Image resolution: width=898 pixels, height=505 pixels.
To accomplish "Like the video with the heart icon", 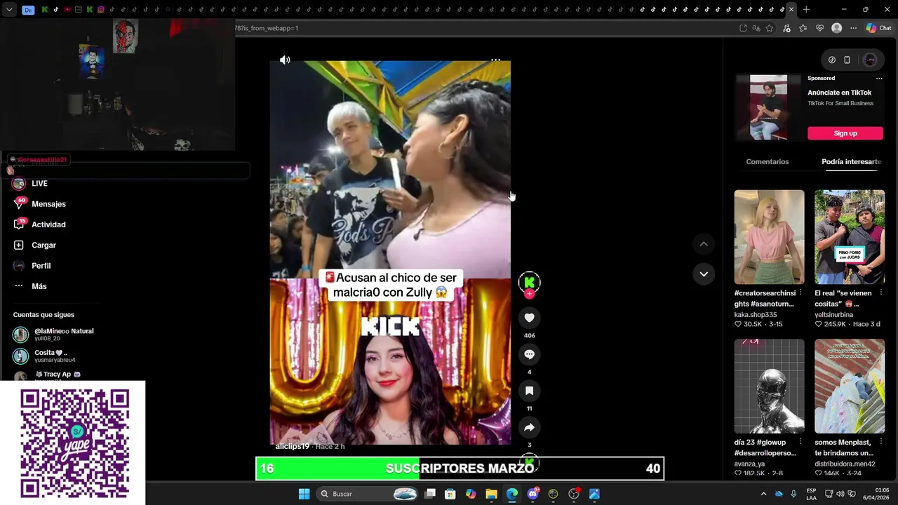I will coord(529,318).
